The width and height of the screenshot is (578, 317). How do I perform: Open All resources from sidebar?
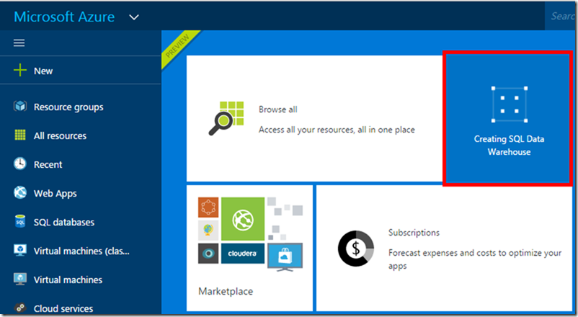pyautogui.click(x=60, y=135)
